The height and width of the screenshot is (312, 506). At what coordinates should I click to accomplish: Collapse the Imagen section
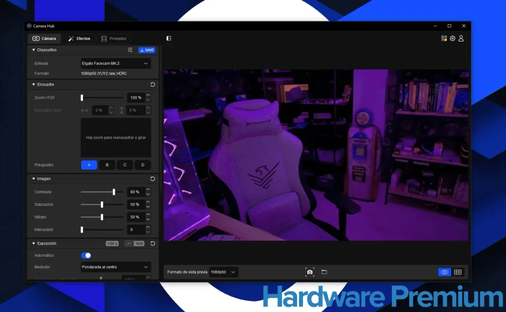point(34,179)
